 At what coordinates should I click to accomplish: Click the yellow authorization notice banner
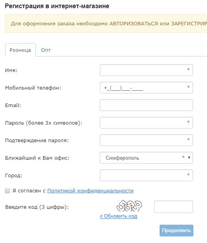point(106,23)
